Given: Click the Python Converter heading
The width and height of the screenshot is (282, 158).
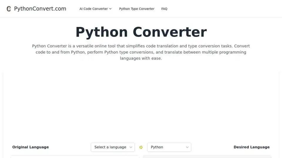Looking at the screenshot, I should (x=141, y=32).
